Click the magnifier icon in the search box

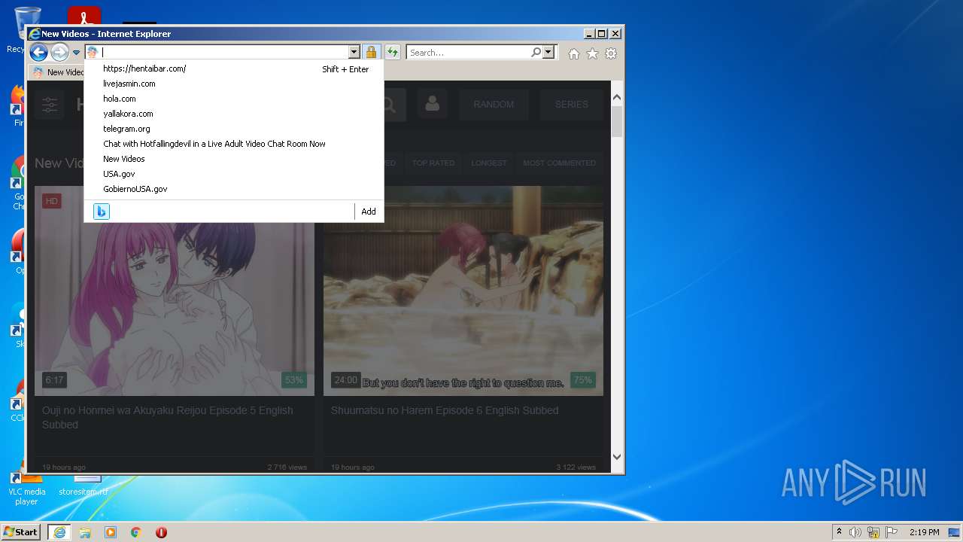(536, 52)
